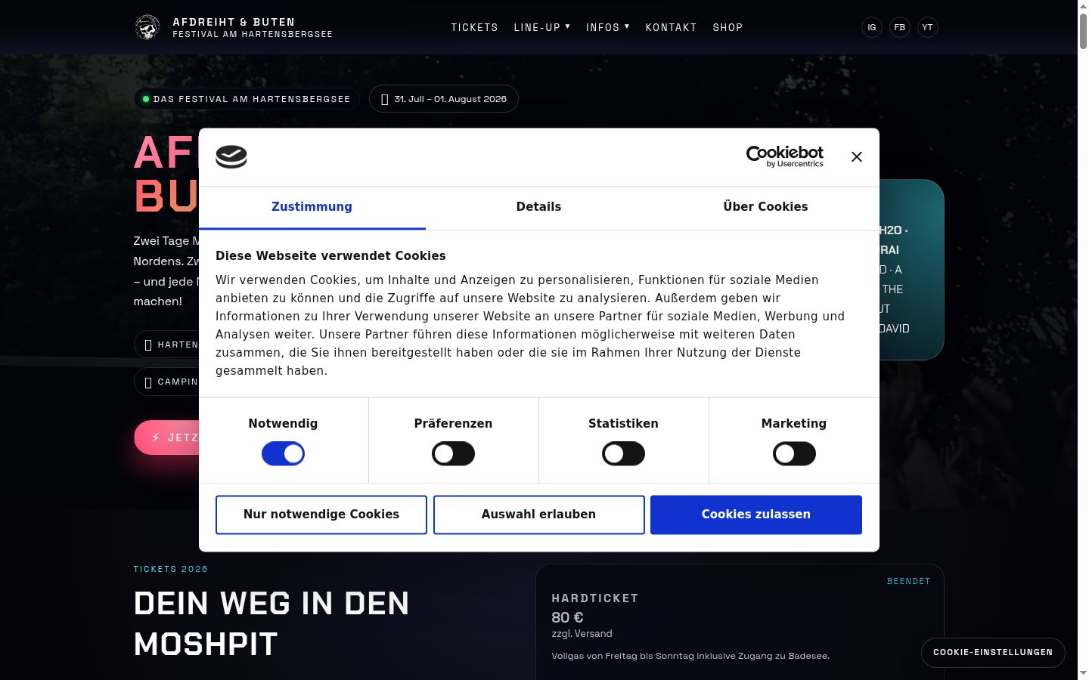Screen dimensions: 1089x680
Task: Expand the INFOS dropdown menu
Action: click(608, 27)
